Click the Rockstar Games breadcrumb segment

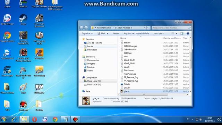point(104,28)
